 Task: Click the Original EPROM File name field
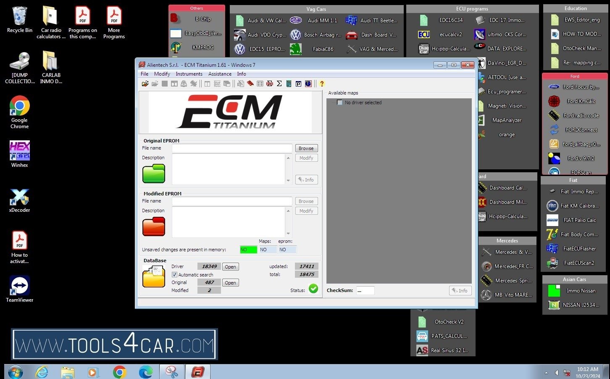pyautogui.click(x=232, y=148)
